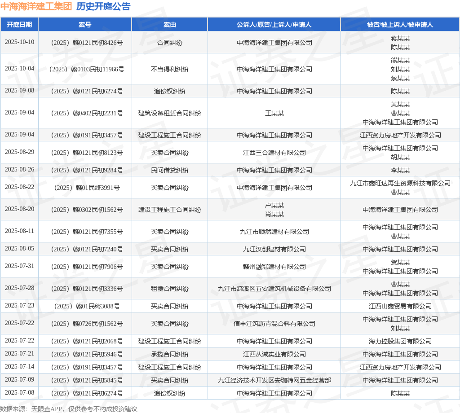The height and width of the screenshot is (413, 460).
Task: Click case number (2025)赣0402民初2231号
Action: (x=87, y=113)
